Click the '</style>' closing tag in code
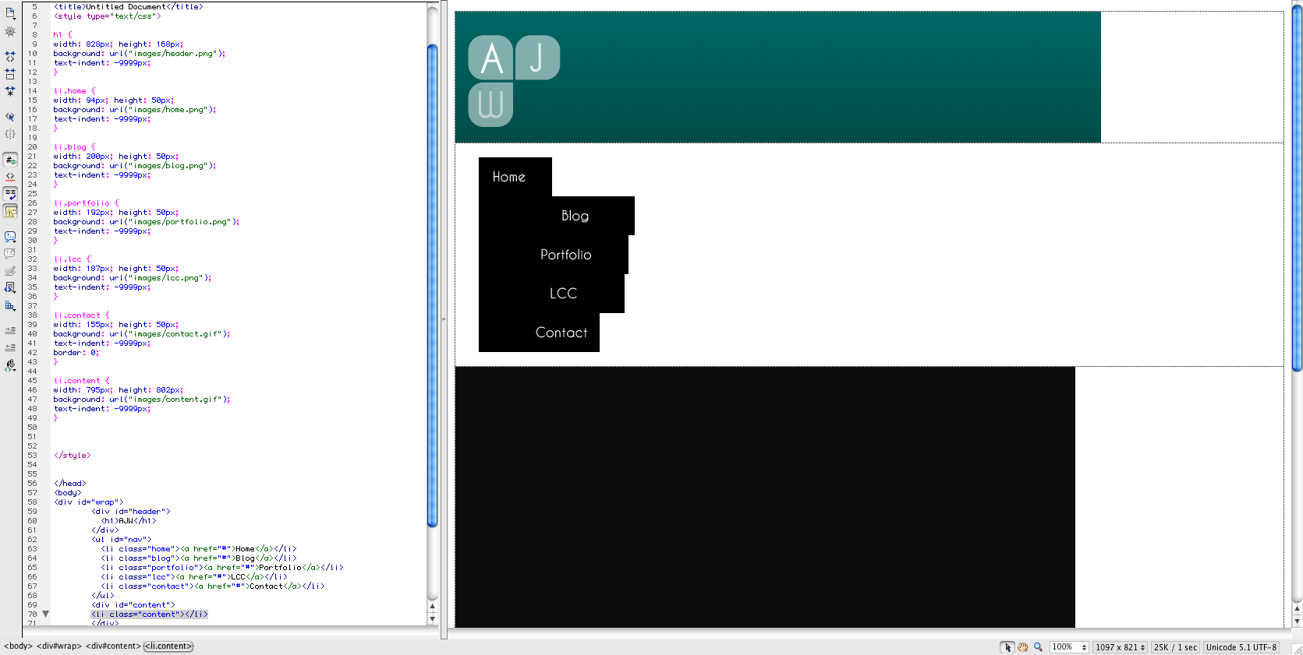 [x=73, y=456]
